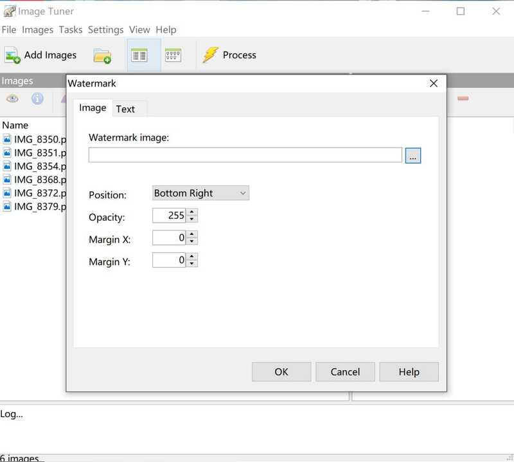Increase Opacity with the up arrow

click(x=191, y=212)
